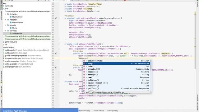Image resolution: width=199 pixels, height=112 pixels.
Task: Open the res folder
Action: tap(6, 44)
